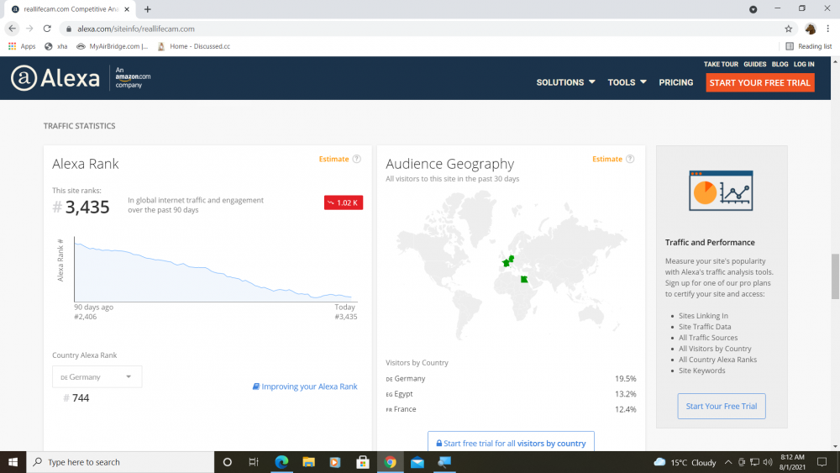
Task: Expand the TOOLS dropdown menu
Action: point(627,82)
